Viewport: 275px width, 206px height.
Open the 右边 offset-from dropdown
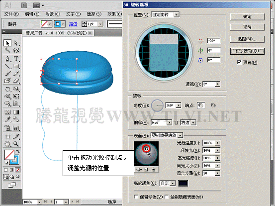point(193,122)
